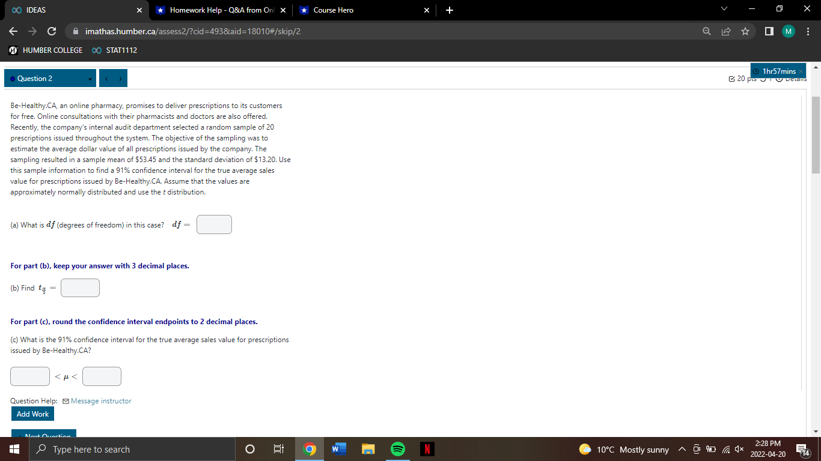Go to the previous question arrow
Viewport: 821px width, 461px height.
(x=106, y=79)
